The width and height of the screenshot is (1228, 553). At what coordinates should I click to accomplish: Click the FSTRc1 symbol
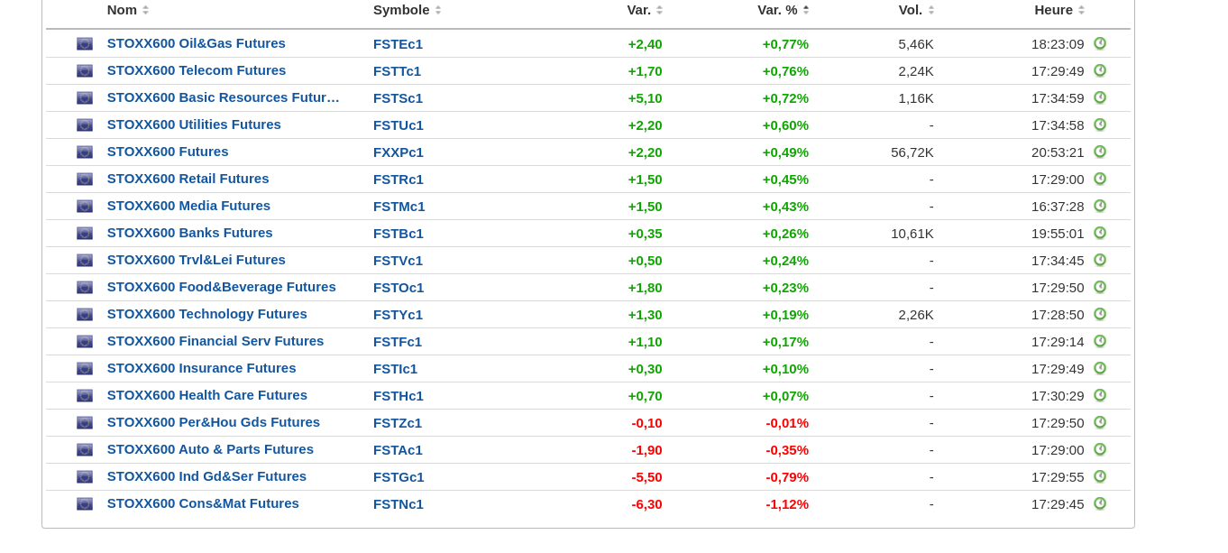click(399, 179)
